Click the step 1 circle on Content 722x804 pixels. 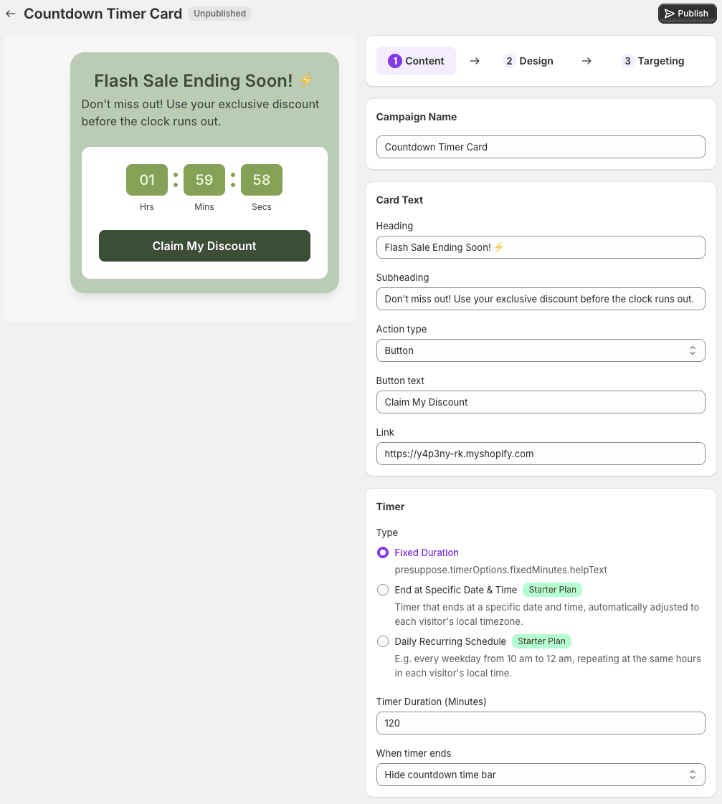pyautogui.click(x=394, y=61)
